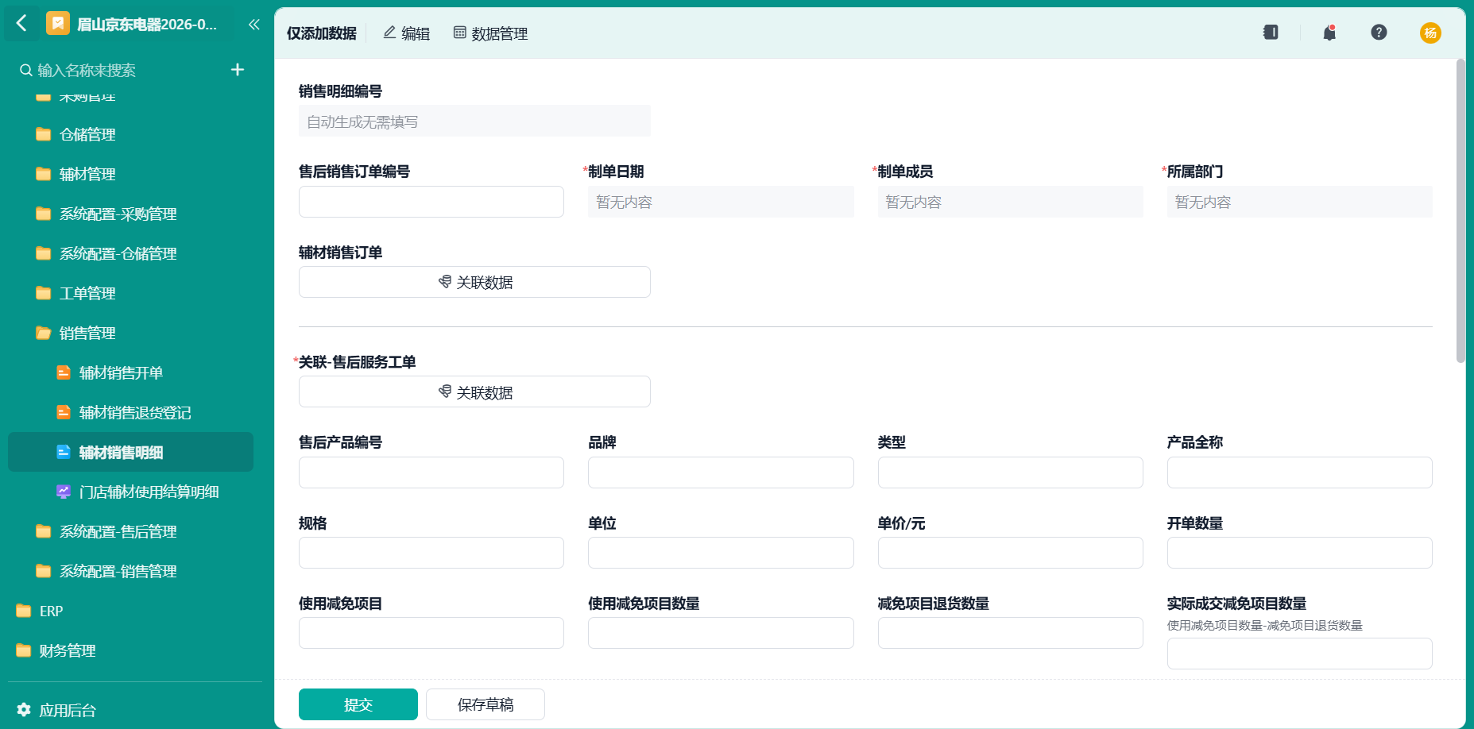Focus the 类型 field
Screen dimensions: 1474x729
(x=1010, y=472)
